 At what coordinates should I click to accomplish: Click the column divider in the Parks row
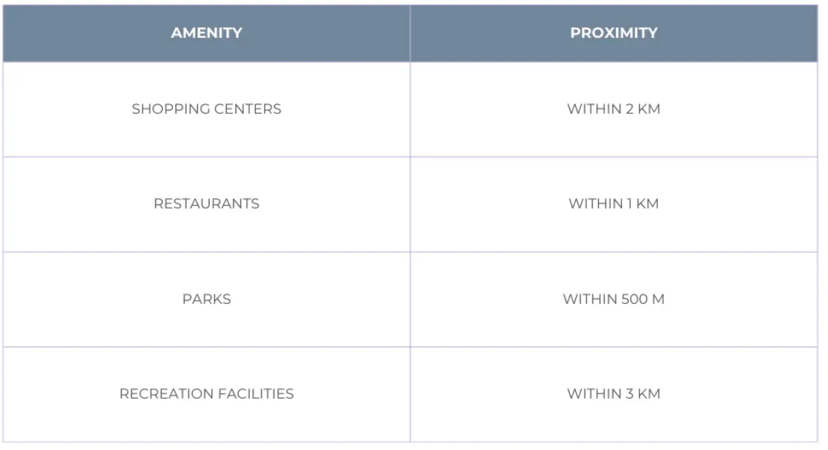[x=410, y=299]
